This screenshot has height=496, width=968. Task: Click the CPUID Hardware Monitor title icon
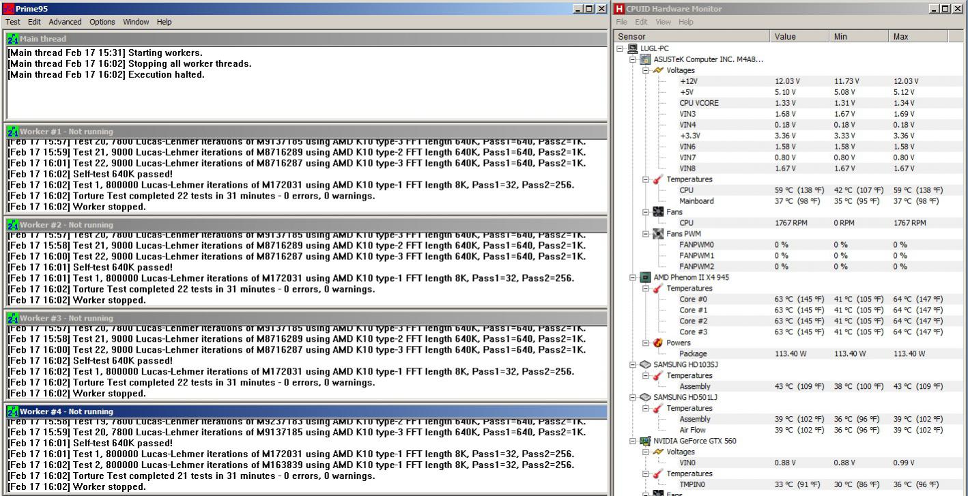pyautogui.click(x=619, y=8)
